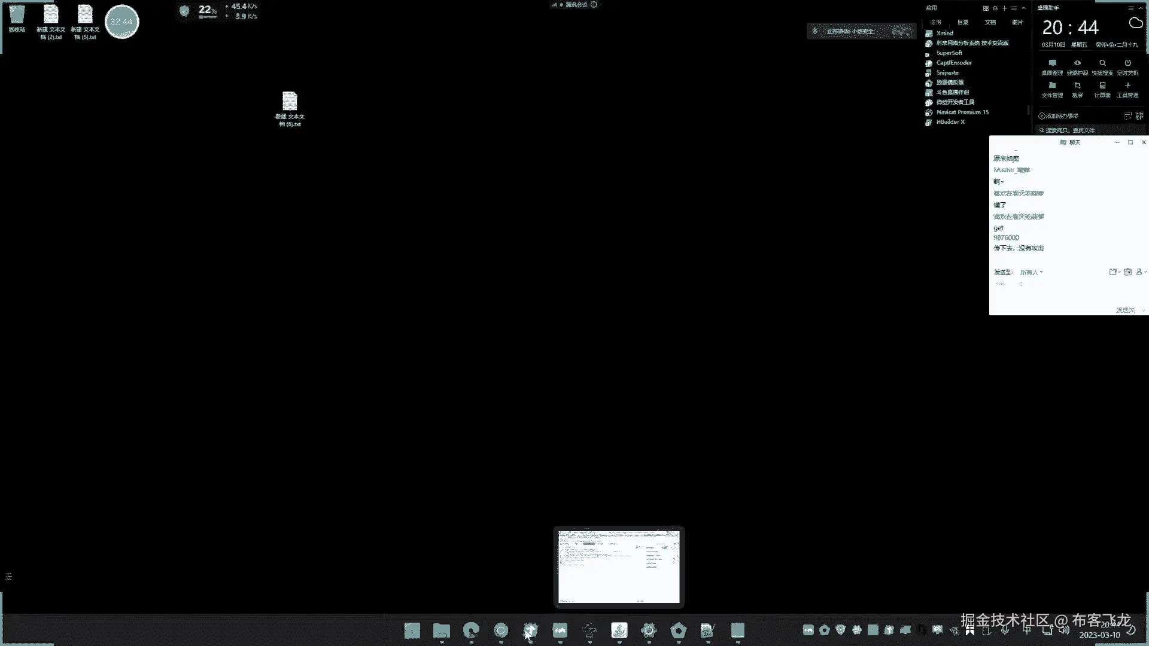The width and height of the screenshot is (1149, 646).
Task: Click the window preview thumbnail above taskbar
Action: pos(619,566)
